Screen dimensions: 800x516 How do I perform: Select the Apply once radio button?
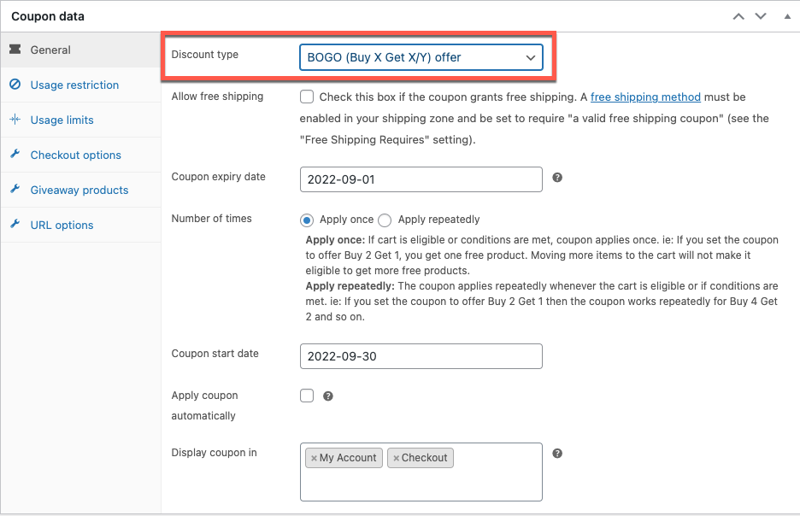pyautogui.click(x=307, y=220)
